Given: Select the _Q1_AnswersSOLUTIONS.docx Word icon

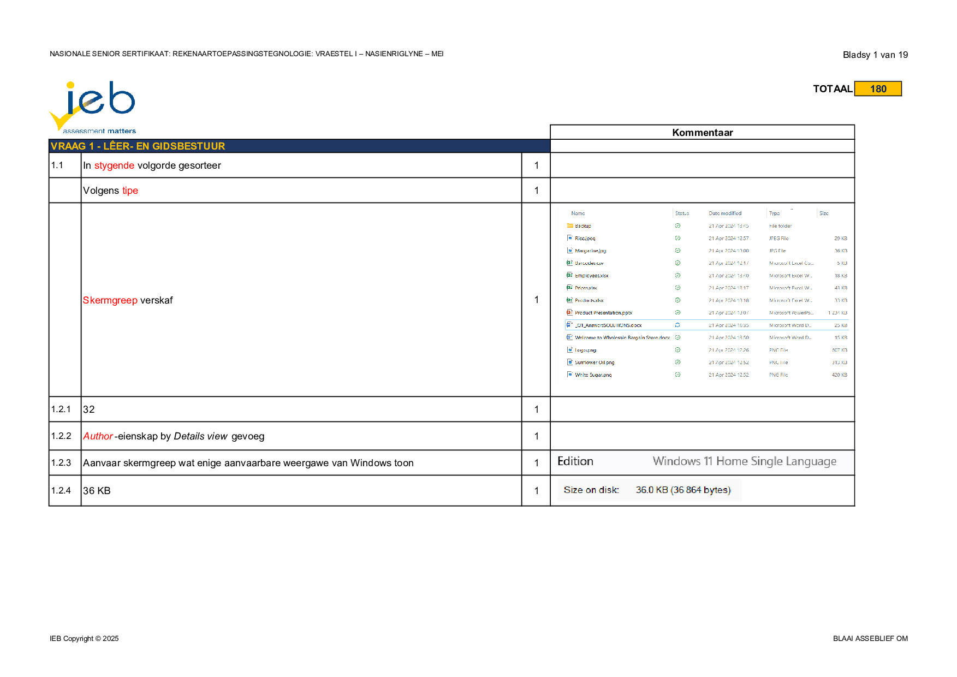Looking at the screenshot, I should click(570, 325).
